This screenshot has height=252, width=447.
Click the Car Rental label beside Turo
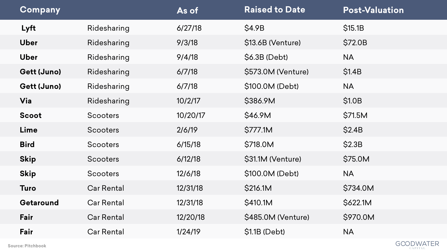(x=106, y=188)
